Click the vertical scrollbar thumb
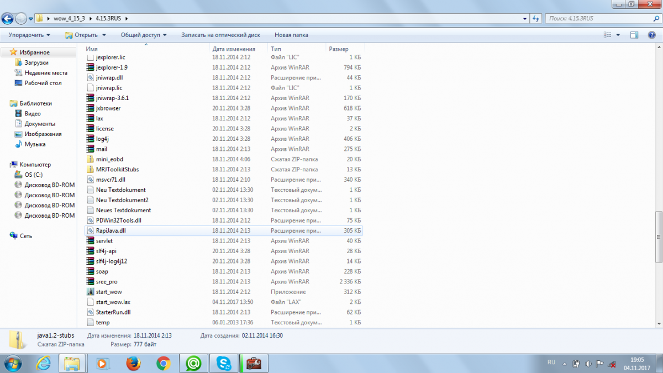Screen dimensions: 663x373 pos(658,238)
